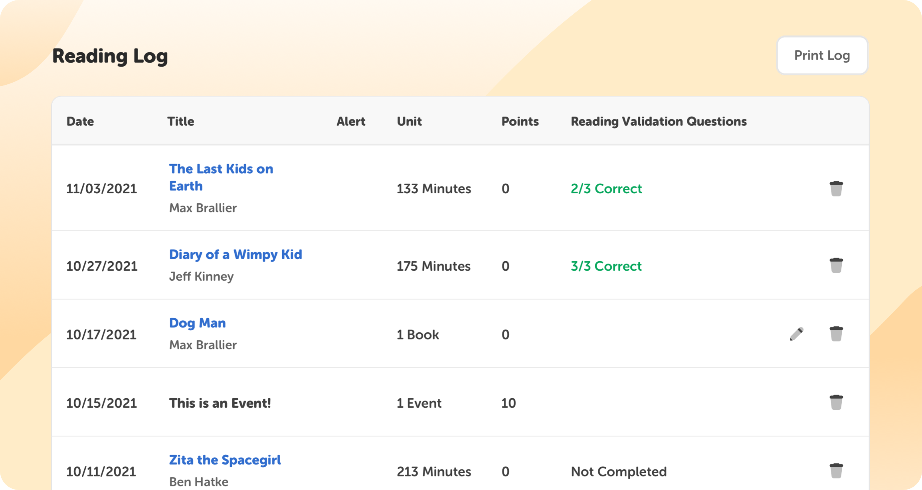Click Max Brallier under The Last Kids on Earth
The image size is (922, 490).
(203, 208)
